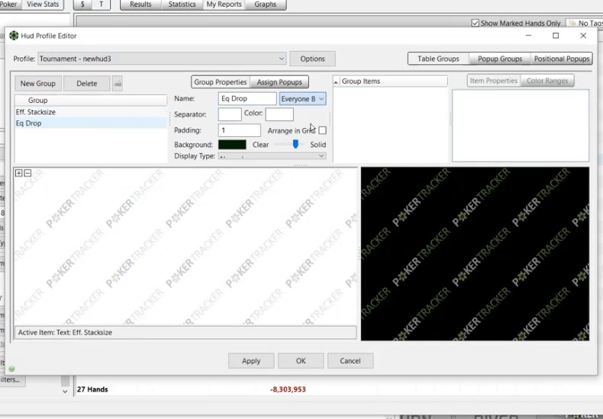The height and width of the screenshot is (419, 603).
Task: Open the Graphs tab in the main window
Action: click(266, 5)
